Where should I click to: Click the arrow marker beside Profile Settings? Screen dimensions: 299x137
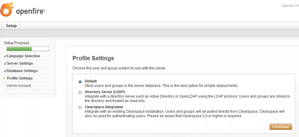[x=4, y=78]
